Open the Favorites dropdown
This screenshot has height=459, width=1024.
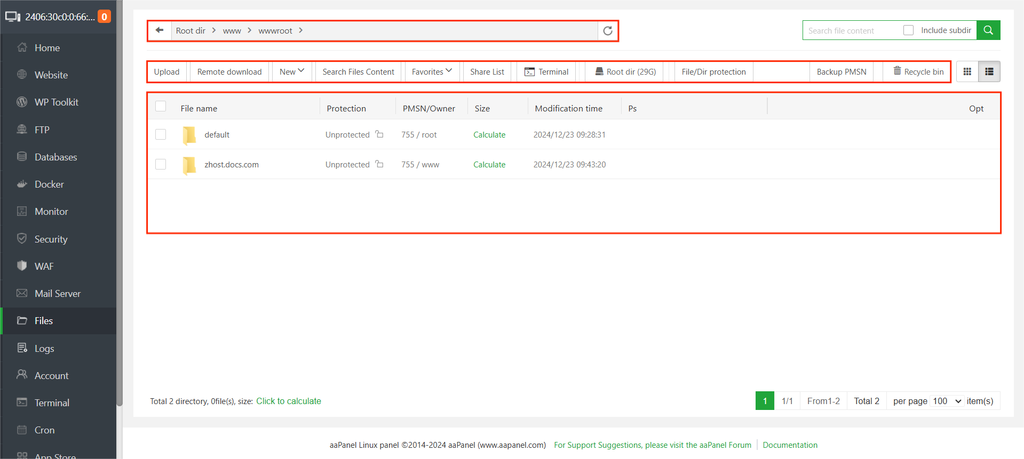tap(432, 71)
